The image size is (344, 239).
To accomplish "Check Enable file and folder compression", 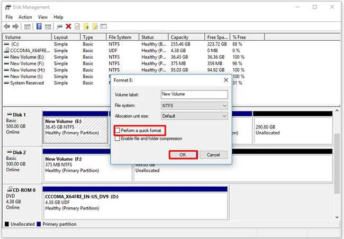I will tap(117, 139).
